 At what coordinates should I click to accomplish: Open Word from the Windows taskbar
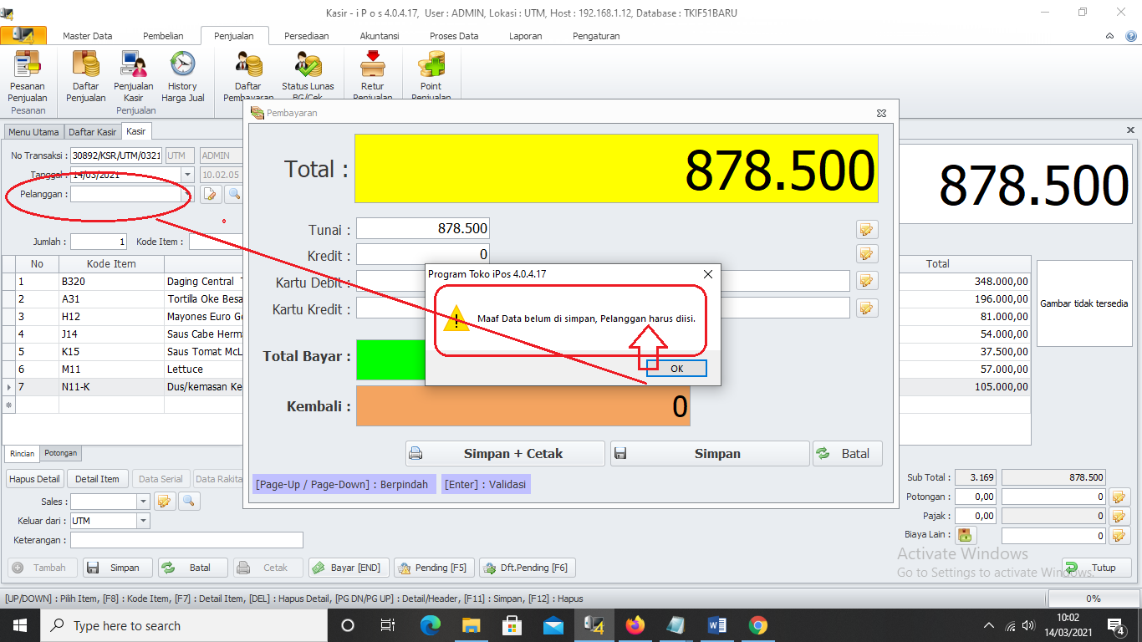717,625
